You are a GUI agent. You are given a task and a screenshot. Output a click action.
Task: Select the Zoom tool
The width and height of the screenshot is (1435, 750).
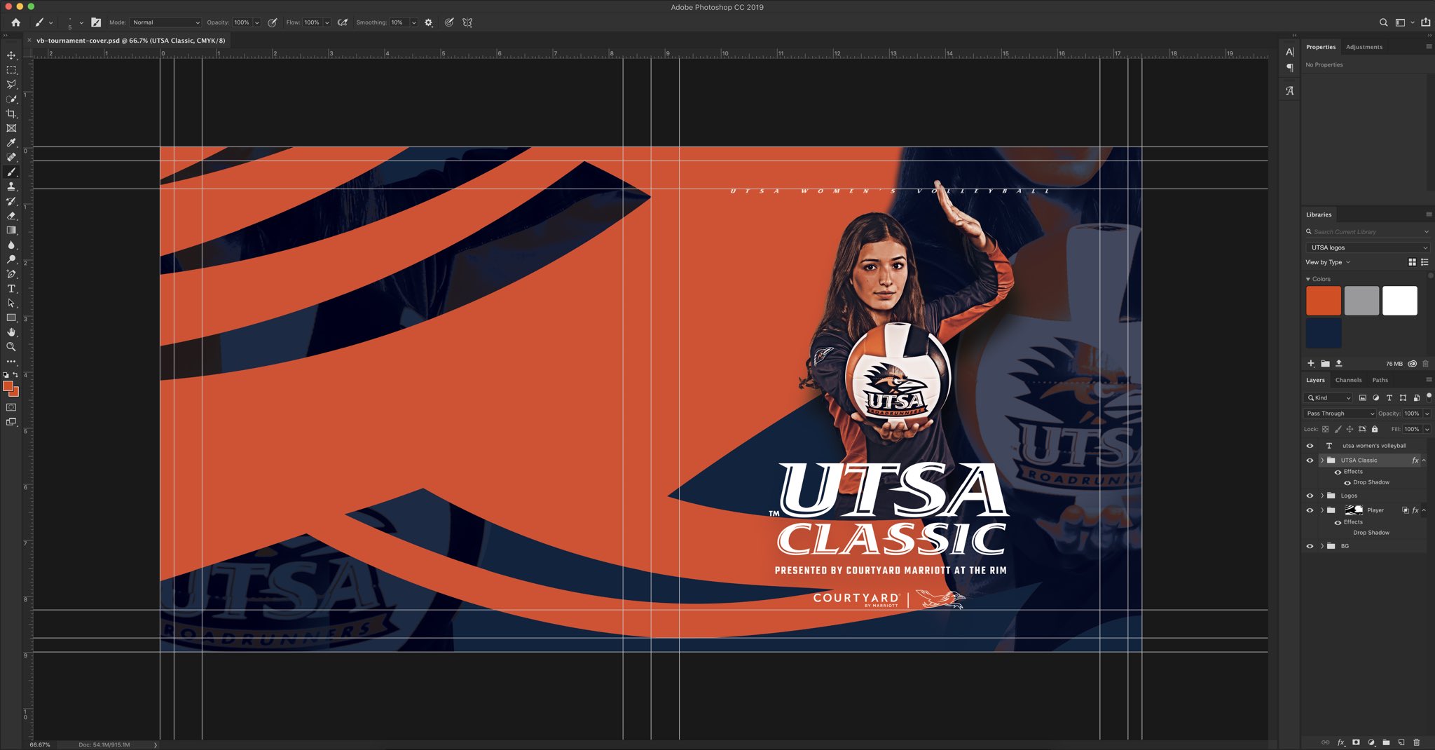(11, 347)
